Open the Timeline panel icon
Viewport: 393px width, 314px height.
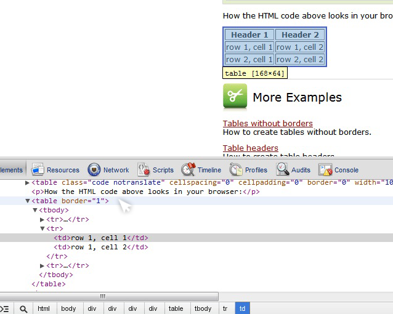tap(188, 169)
